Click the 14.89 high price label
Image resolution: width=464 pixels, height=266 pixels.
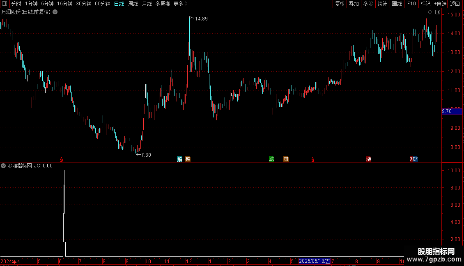click(x=201, y=19)
